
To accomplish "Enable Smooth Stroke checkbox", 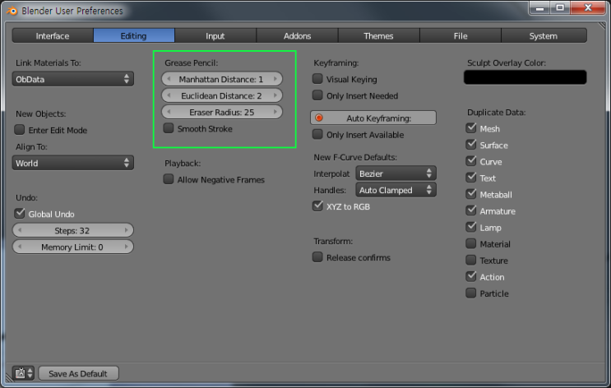I will [169, 128].
